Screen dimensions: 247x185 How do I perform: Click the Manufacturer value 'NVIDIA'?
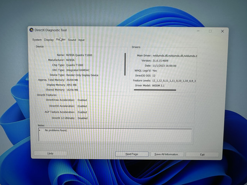click(x=70, y=60)
